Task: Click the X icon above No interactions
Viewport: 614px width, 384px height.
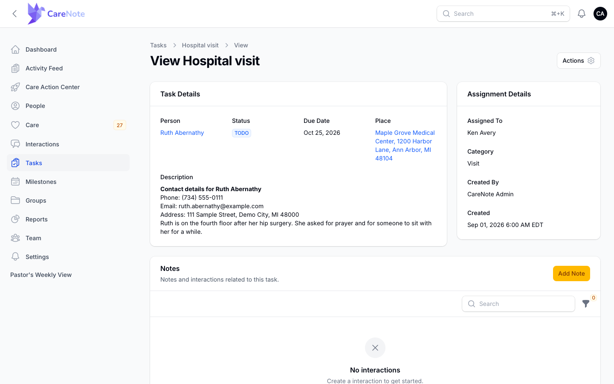Action: (x=375, y=348)
